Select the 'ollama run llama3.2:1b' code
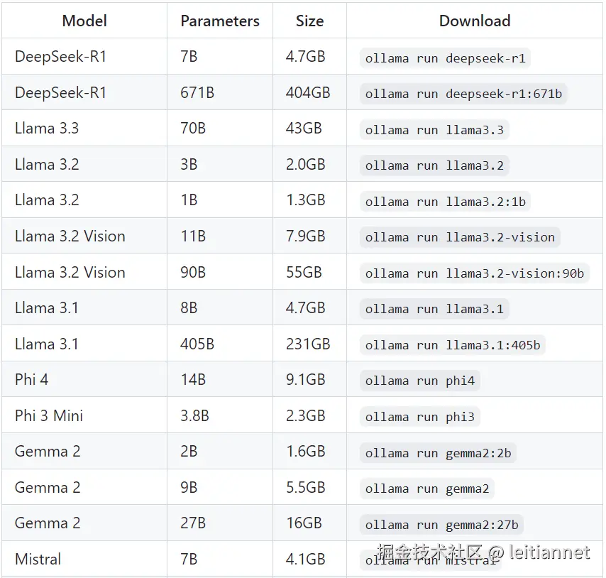Image resolution: width=606 pixels, height=578 pixels. tap(446, 202)
